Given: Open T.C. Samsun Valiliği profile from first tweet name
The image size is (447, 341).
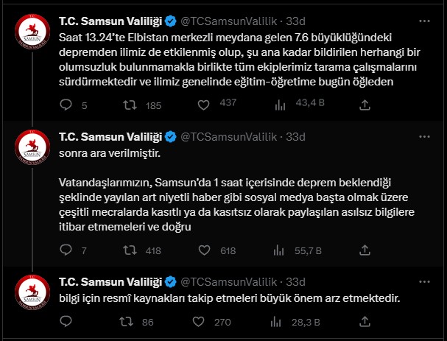Looking at the screenshot, I should pyautogui.click(x=110, y=21).
